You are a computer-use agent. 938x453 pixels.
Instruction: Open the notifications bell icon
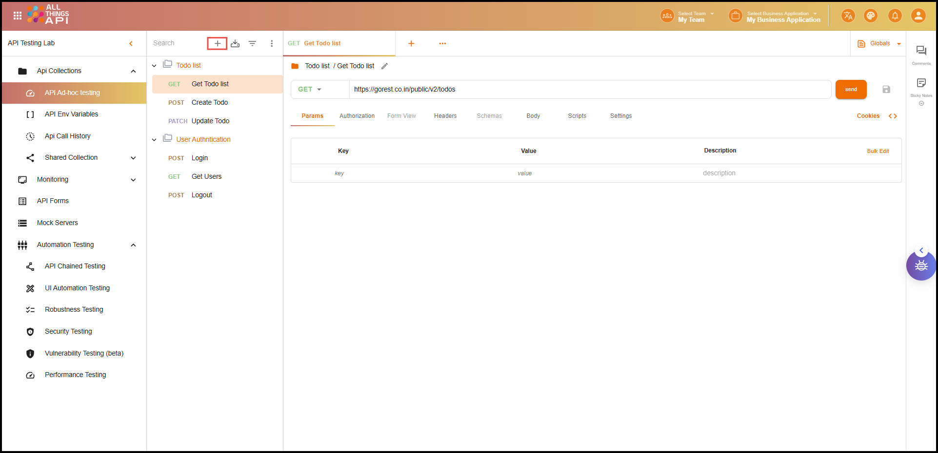point(895,16)
